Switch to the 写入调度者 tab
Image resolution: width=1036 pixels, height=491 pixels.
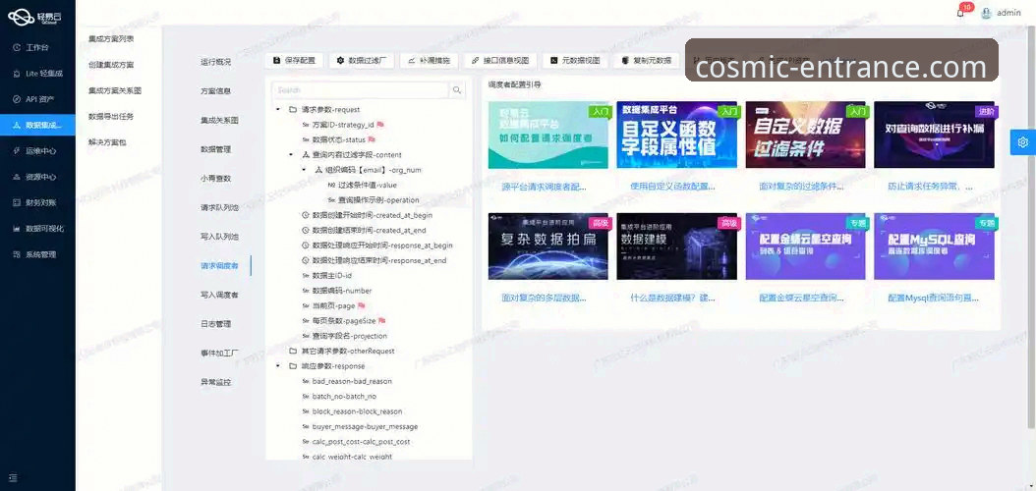[x=219, y=295]
